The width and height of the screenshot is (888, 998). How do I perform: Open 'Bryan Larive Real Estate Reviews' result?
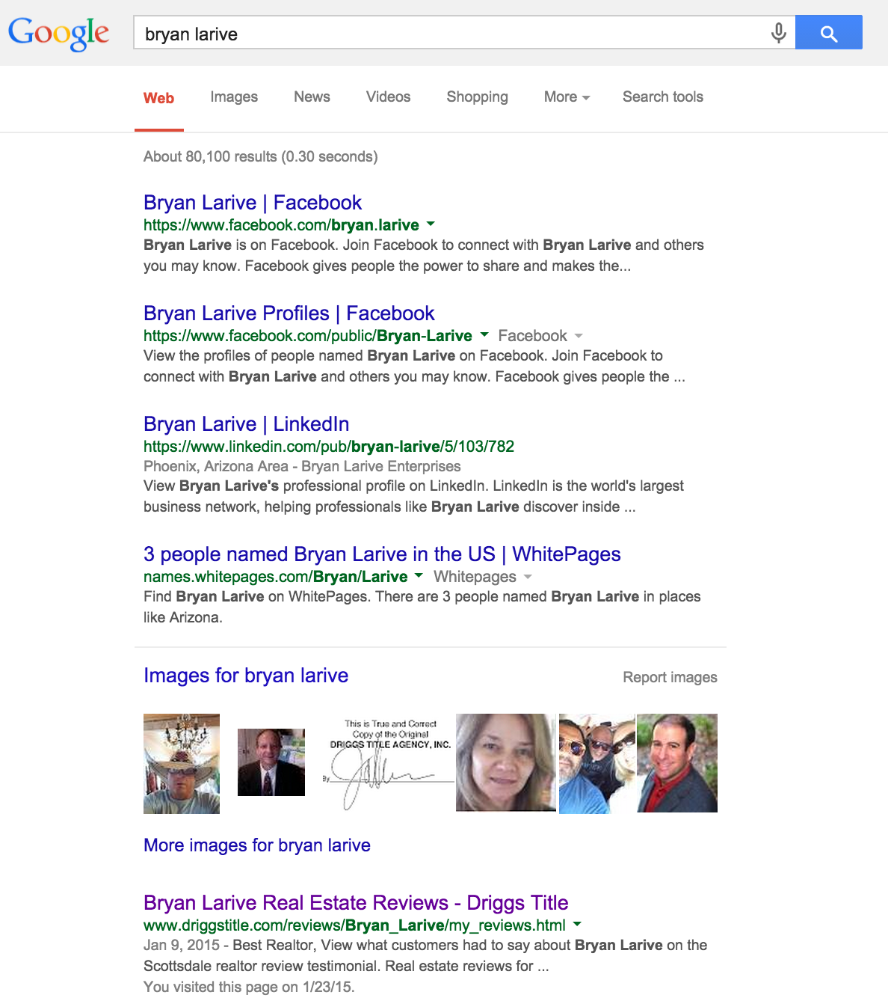tap(355, 903)
